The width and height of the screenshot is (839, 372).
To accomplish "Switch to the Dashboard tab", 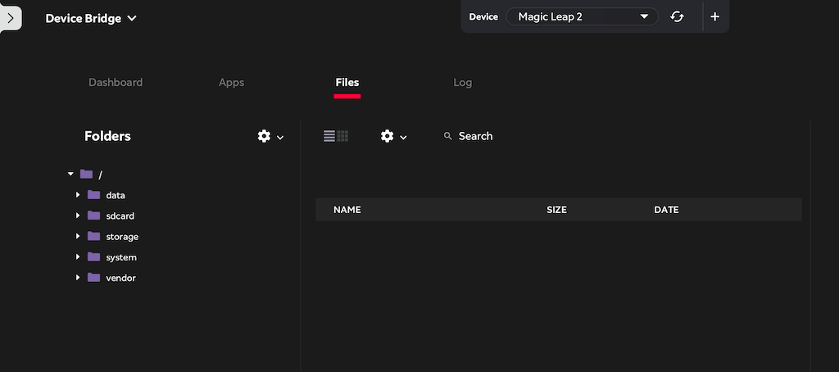I will [x=116, y=83].
